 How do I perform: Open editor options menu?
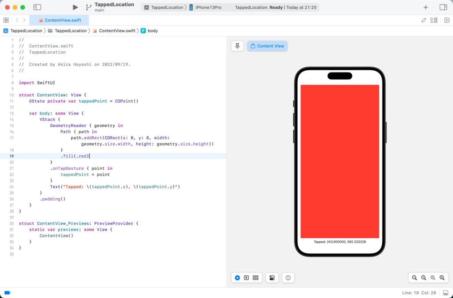434,20
